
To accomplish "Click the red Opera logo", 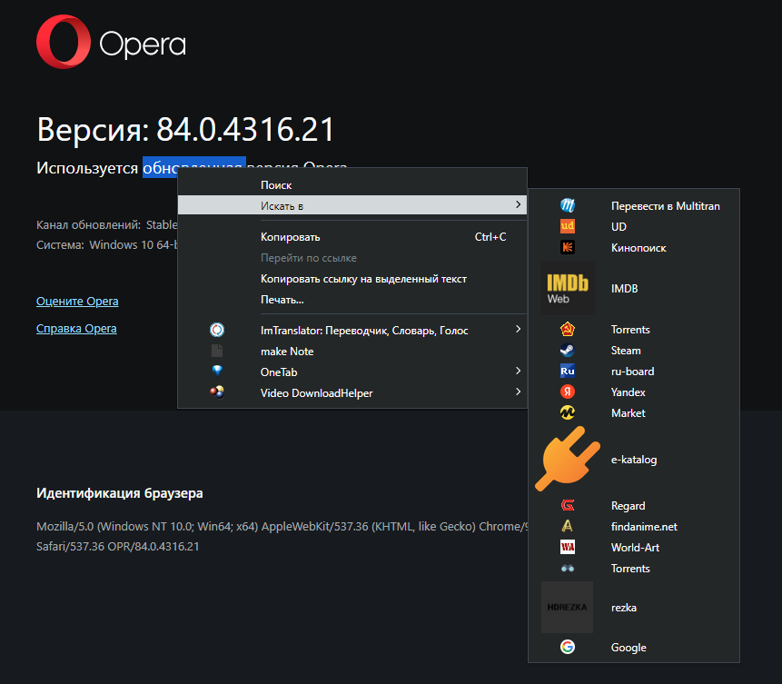I will [64, 42].
